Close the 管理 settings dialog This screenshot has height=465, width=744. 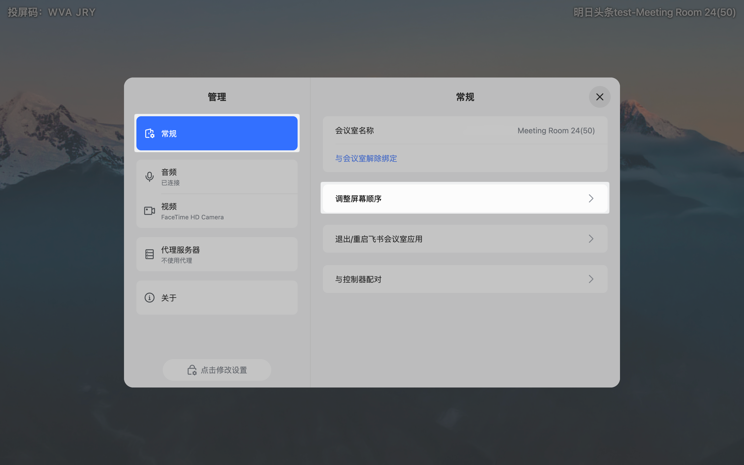coord(600,97)
